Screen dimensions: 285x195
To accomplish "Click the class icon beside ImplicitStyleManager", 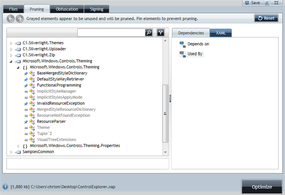I will 32,92.
